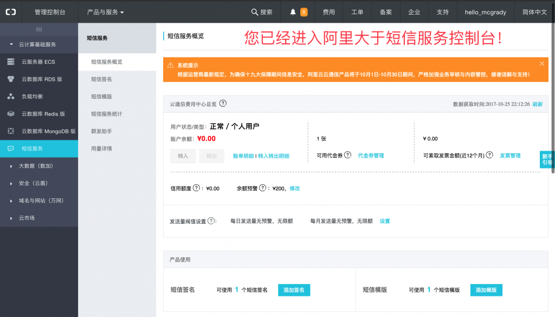
Task: Click the 刷新 refresh link
Action: (x=537, y=104)
